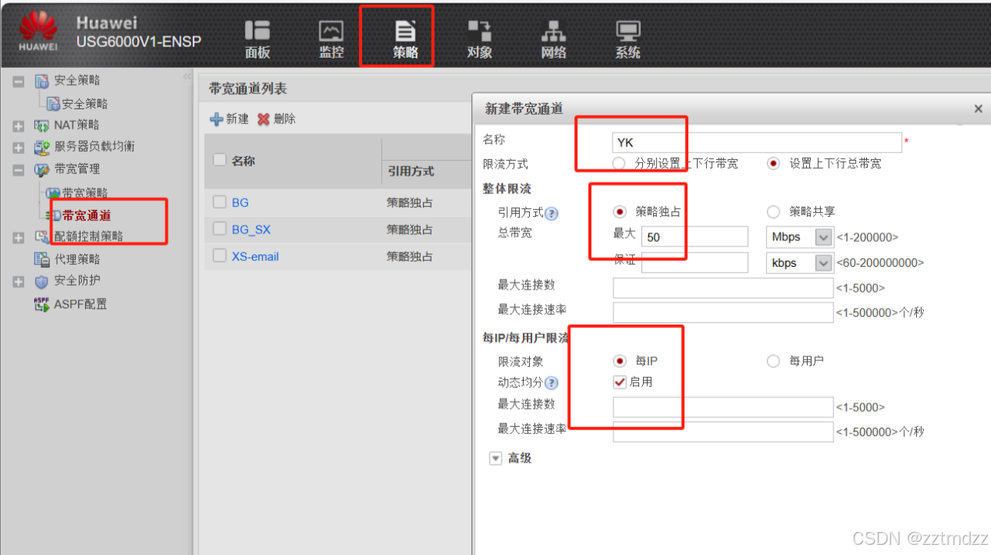Open the 引用方式 help icon
This screenshot has width=991, height=555.
pos(552,212)
